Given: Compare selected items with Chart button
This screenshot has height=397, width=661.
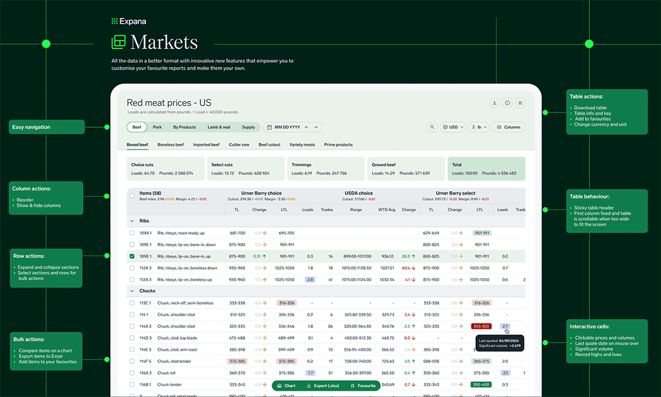Looking at the screenshot, I should pyautogui.click(x=286, y=386).
